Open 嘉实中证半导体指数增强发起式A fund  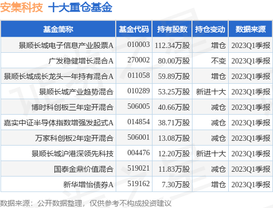click(59, 123)
